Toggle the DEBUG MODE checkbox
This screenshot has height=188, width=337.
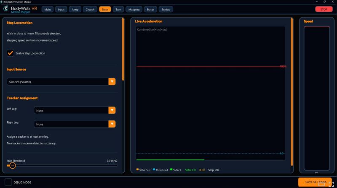point(8,182)
